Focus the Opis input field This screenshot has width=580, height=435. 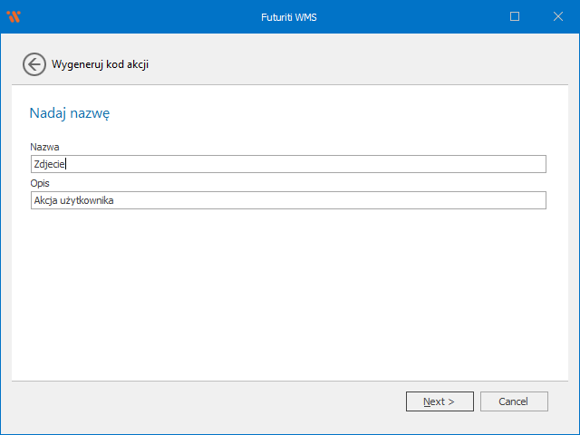[287, 200]
